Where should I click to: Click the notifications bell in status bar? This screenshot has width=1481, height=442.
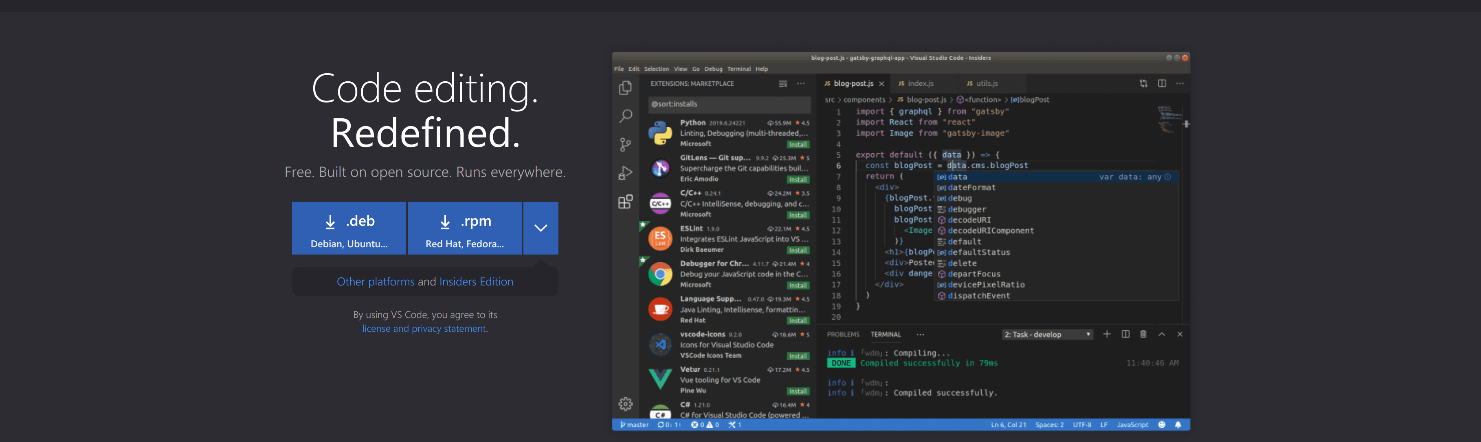[1178, 425]
